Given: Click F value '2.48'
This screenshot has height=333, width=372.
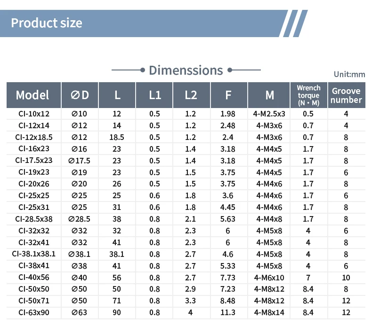Looking at the screenshot, I should [228, 125].
